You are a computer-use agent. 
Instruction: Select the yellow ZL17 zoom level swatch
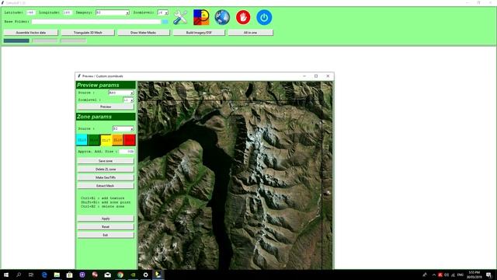click(106, 140)
